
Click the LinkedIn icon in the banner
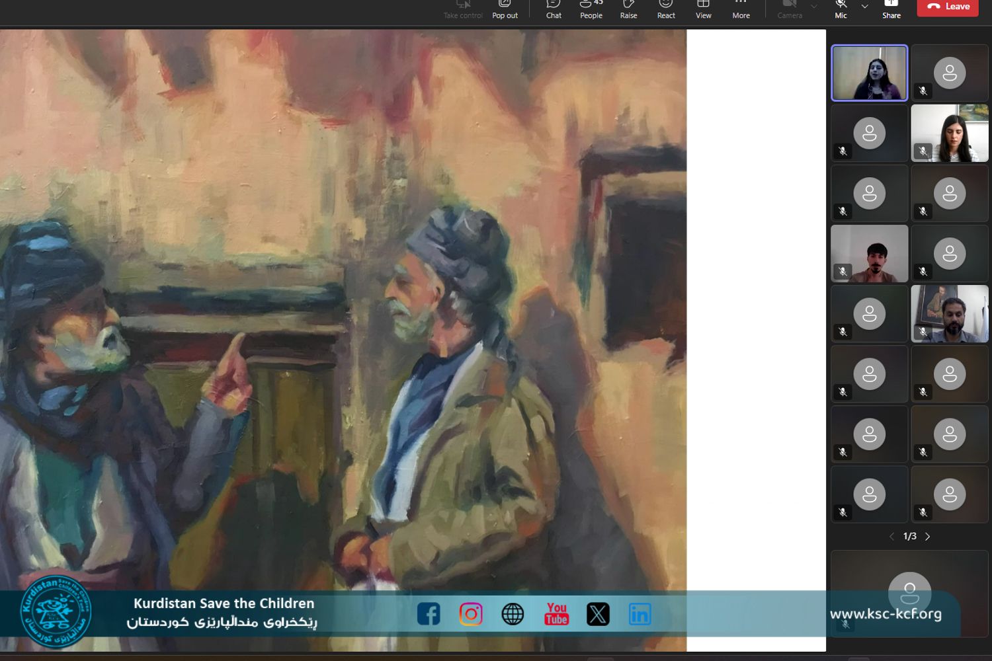pos(640,614)
